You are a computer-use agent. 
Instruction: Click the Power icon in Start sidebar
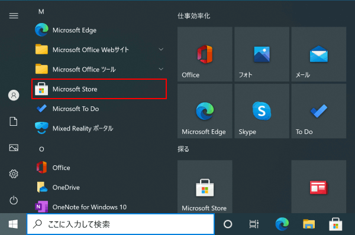[14, 200]
